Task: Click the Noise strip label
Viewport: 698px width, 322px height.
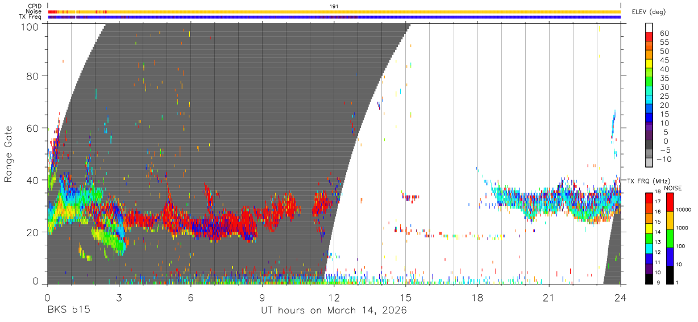Action: (34, 11)
